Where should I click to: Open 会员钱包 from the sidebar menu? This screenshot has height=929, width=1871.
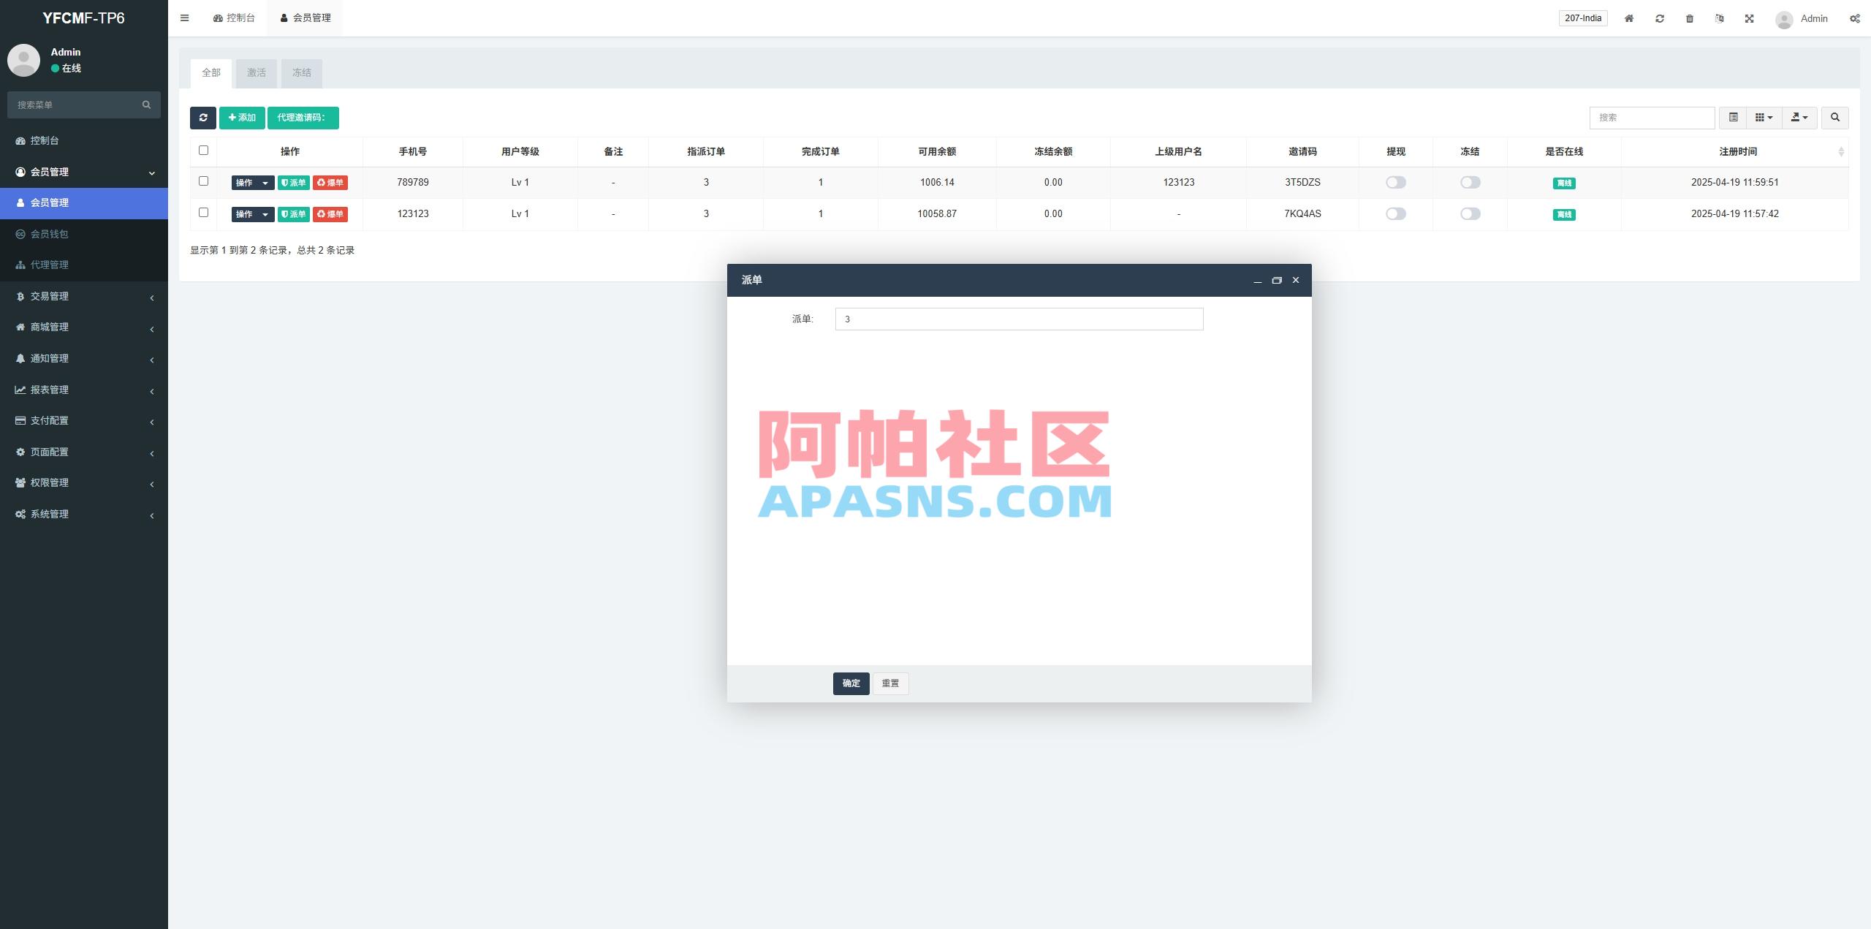pyautogui.click(x=50, y=234)
